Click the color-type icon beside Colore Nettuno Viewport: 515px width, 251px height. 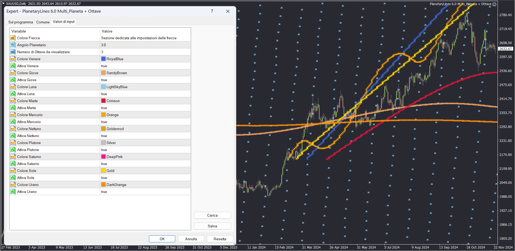[13, 129]
